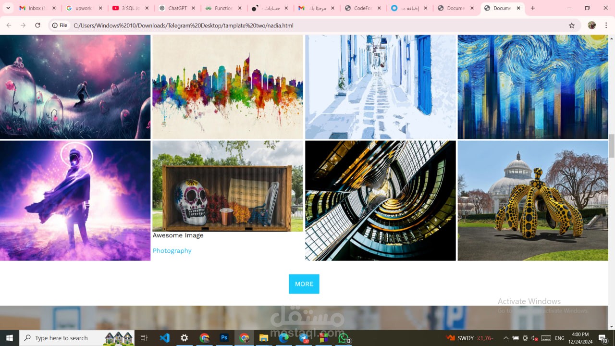615x346 pixels.
Task: Open the yellow polka-dot sculpture image
Action: (533, 201)
